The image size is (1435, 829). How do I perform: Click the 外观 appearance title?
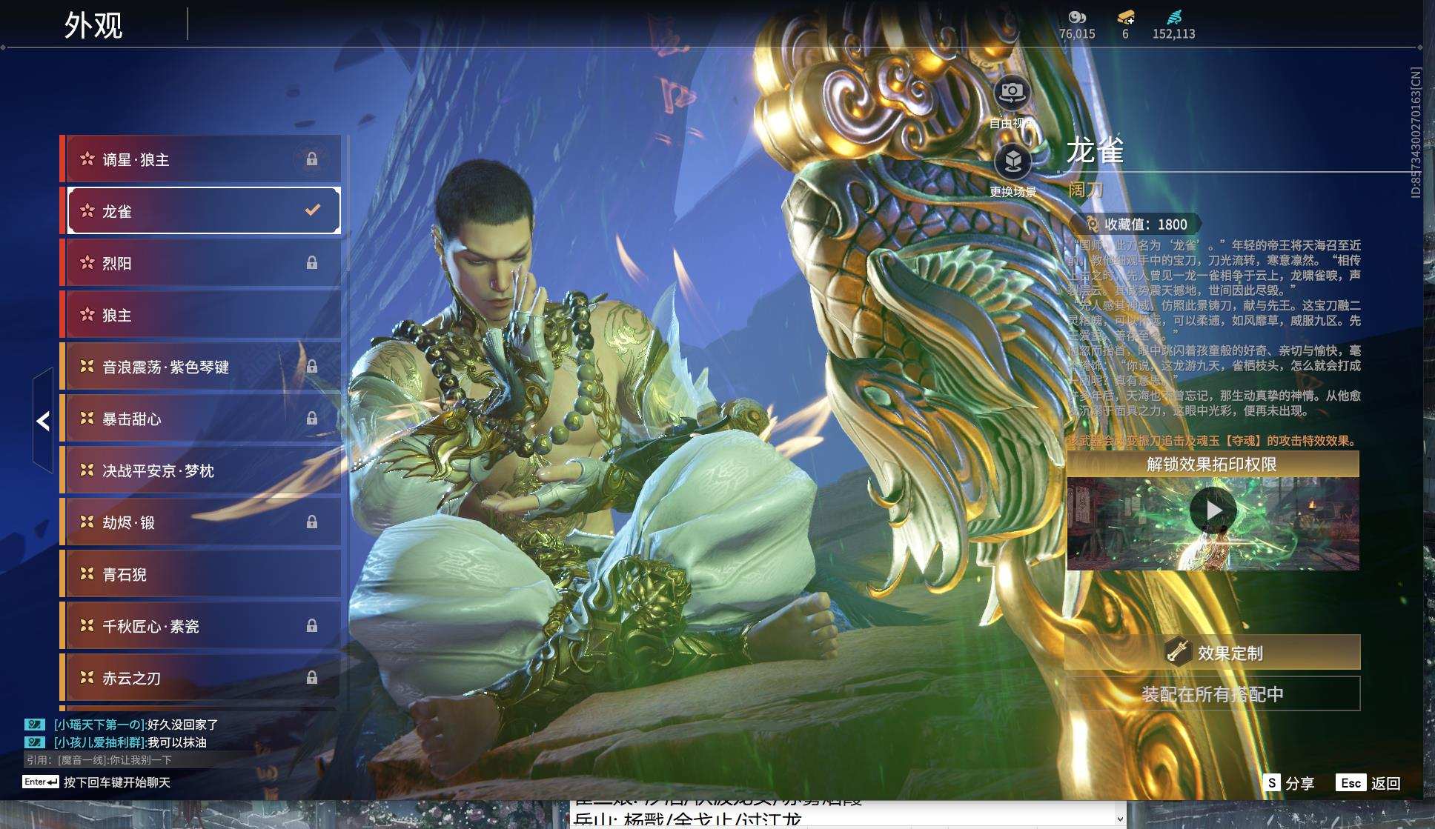coord(93,25)
